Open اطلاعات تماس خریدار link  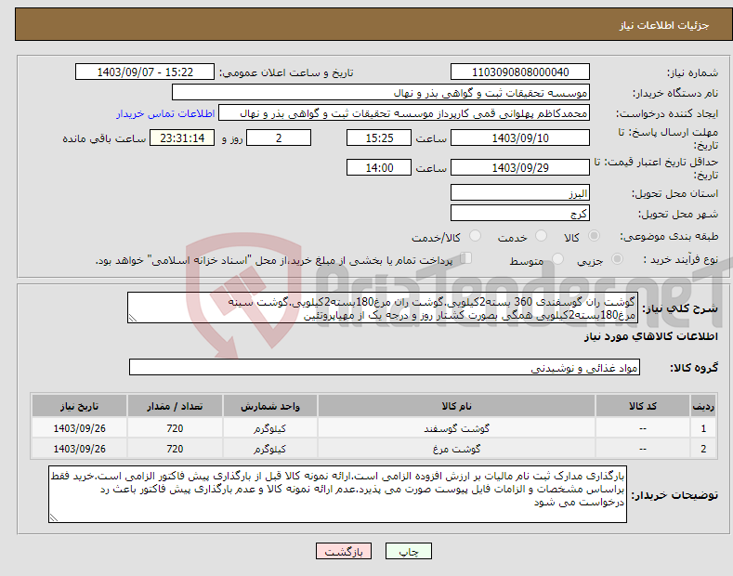point(165,113)
